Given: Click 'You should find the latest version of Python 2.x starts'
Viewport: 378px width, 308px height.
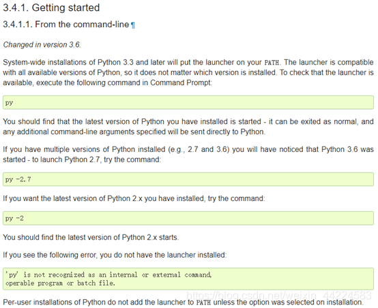Looking at the screenshot, I should pyautogui.click(x=91, y=237).
